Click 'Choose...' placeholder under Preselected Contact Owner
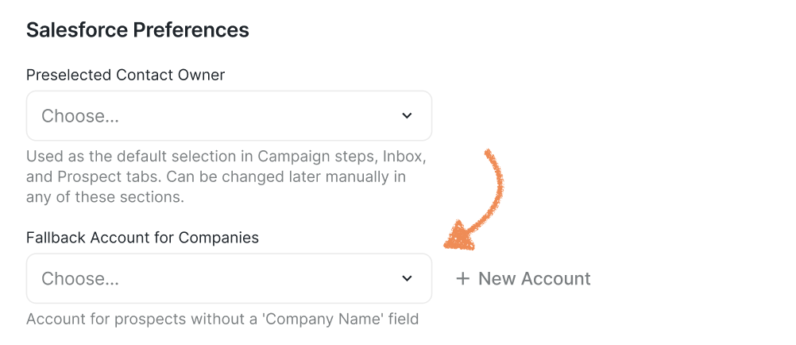This screenshot has height=345, width=796. (80, 116)
